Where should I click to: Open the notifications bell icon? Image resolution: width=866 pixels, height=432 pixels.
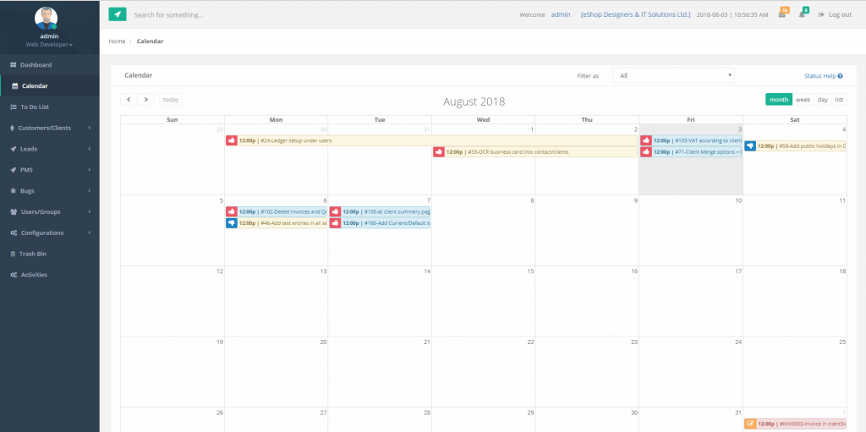pyautogui.click(x=802, y=14)
